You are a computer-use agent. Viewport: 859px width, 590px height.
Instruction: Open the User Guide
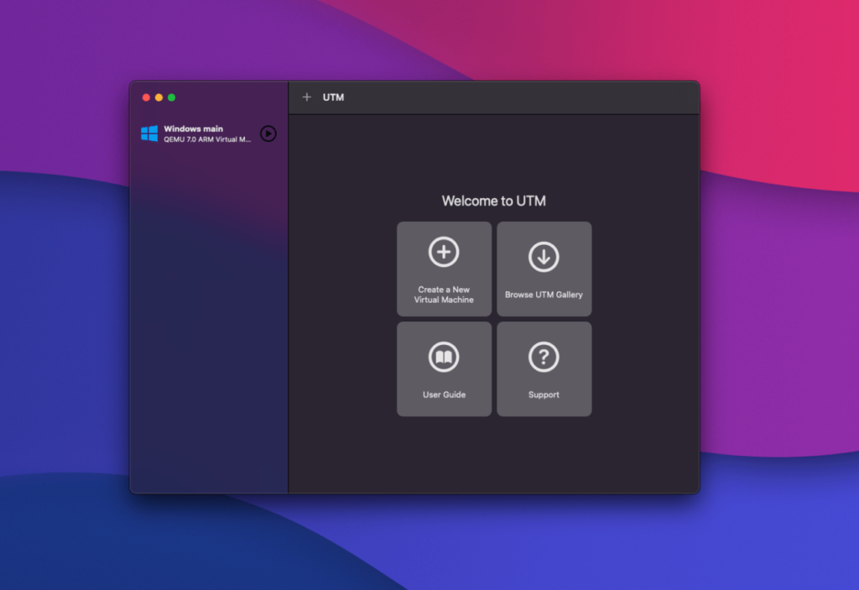pos(444,369)
